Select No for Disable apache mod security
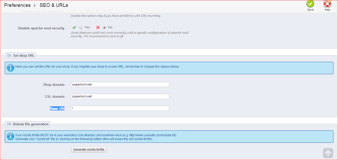 [x=104, y=28]
